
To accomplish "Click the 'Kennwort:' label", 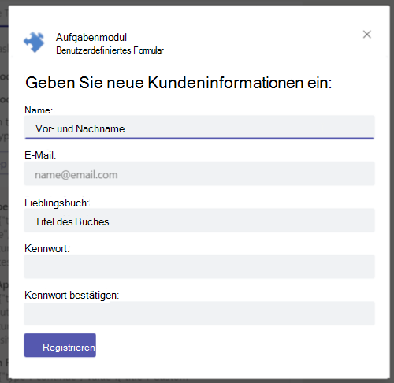I will tap(47, 248).
